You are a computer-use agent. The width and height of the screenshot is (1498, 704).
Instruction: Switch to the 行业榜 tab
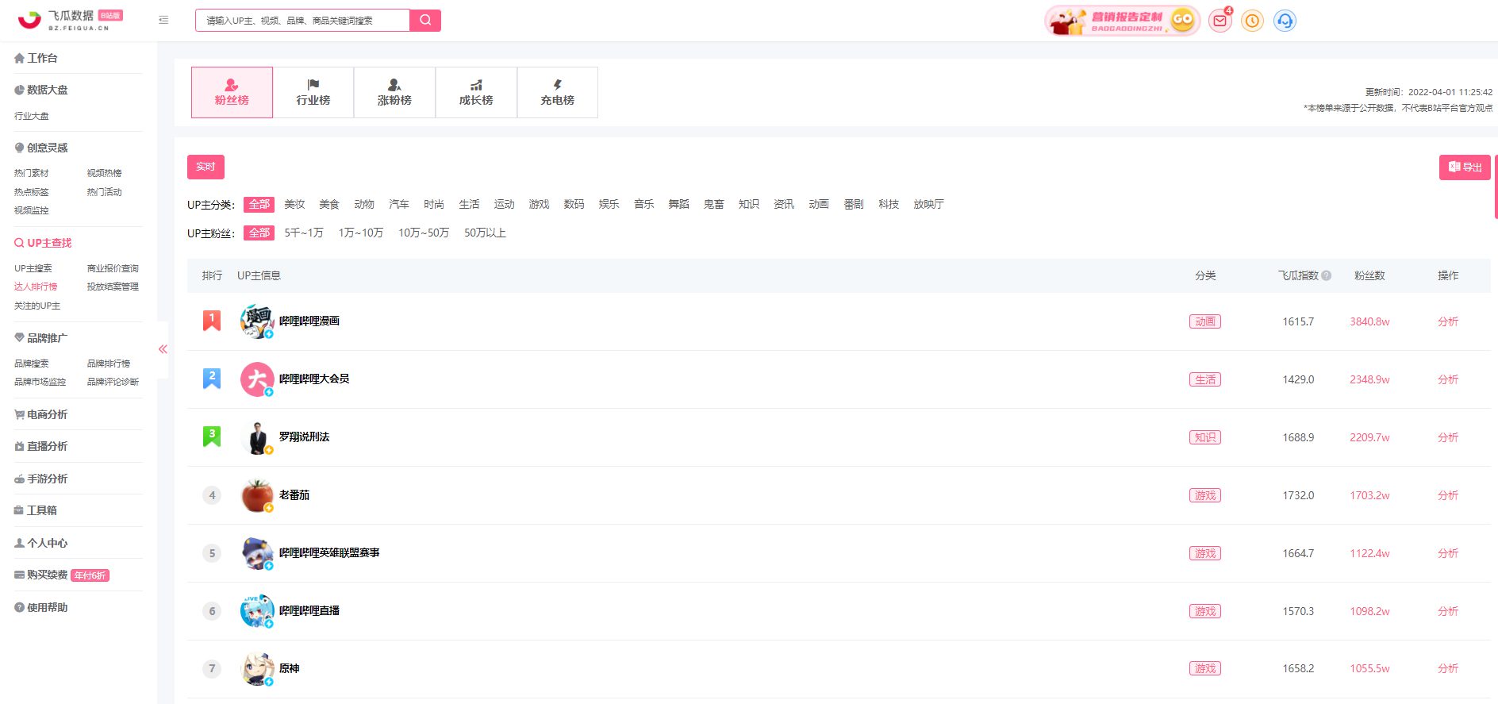[x=313, y=92]
